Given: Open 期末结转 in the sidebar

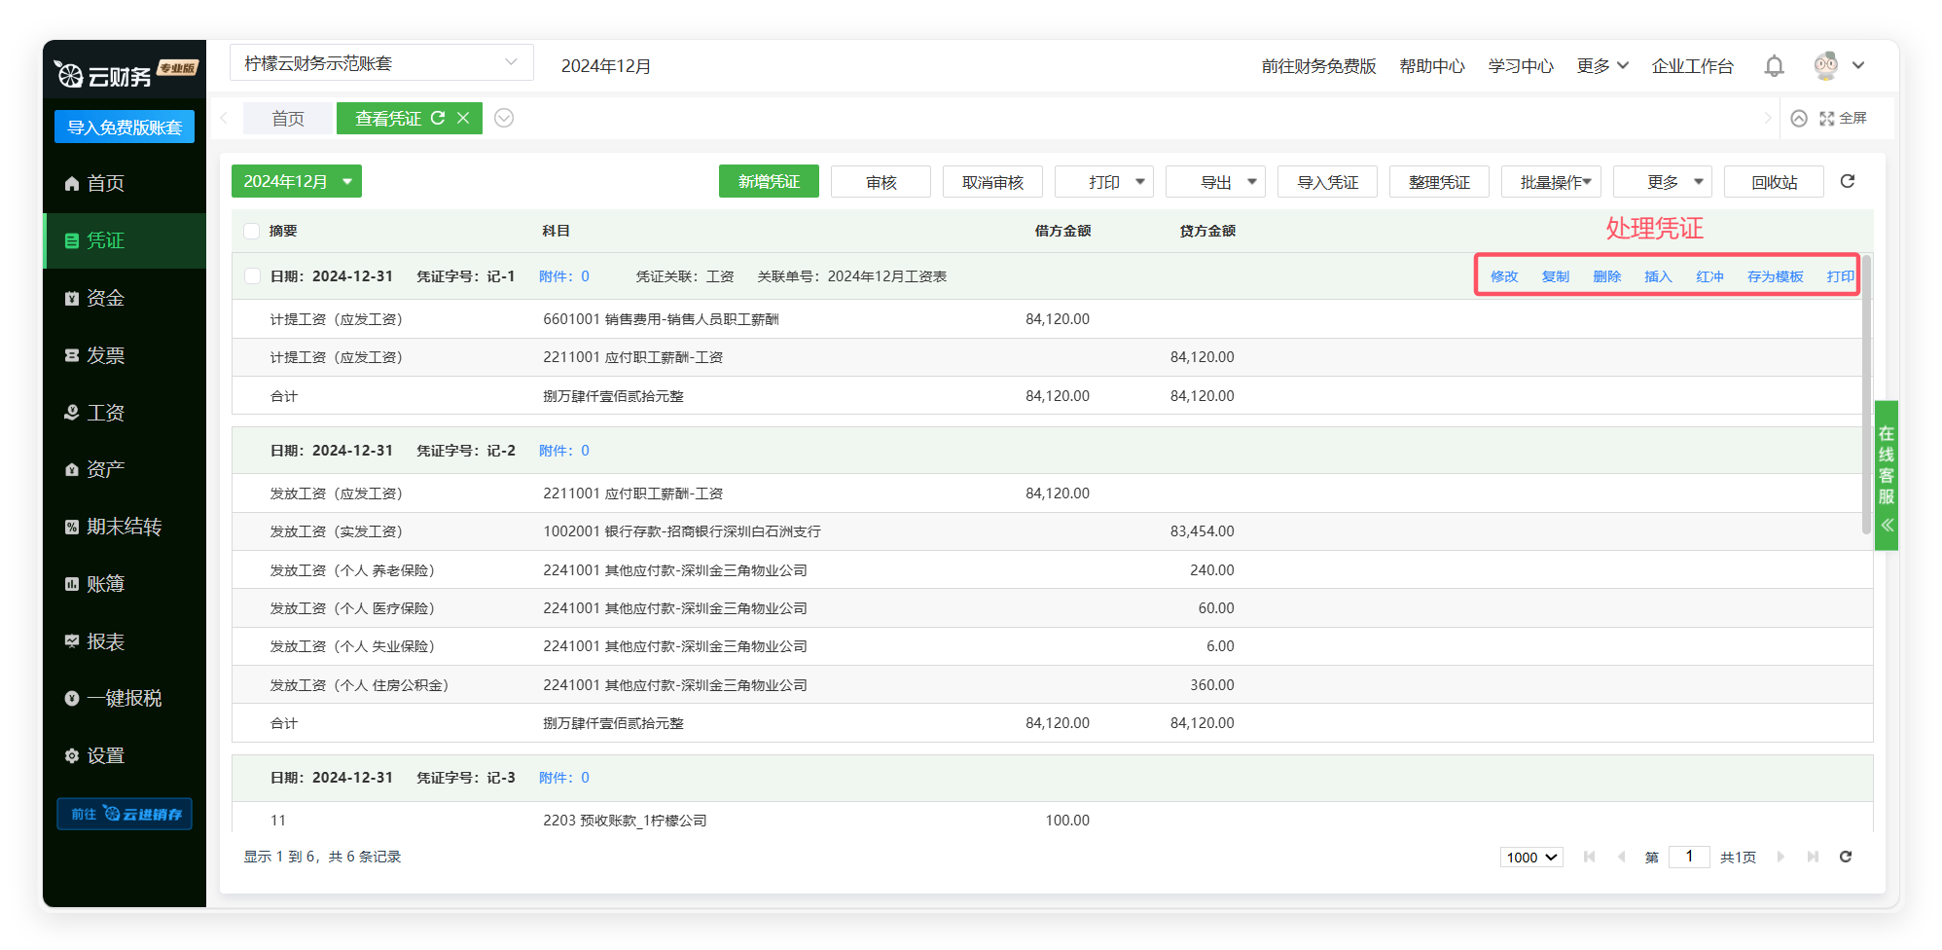Looking at the screenshot, I should pos(124,527).
